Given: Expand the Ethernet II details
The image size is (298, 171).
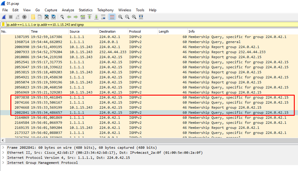Looking at the screenshot, I should 3,153.
